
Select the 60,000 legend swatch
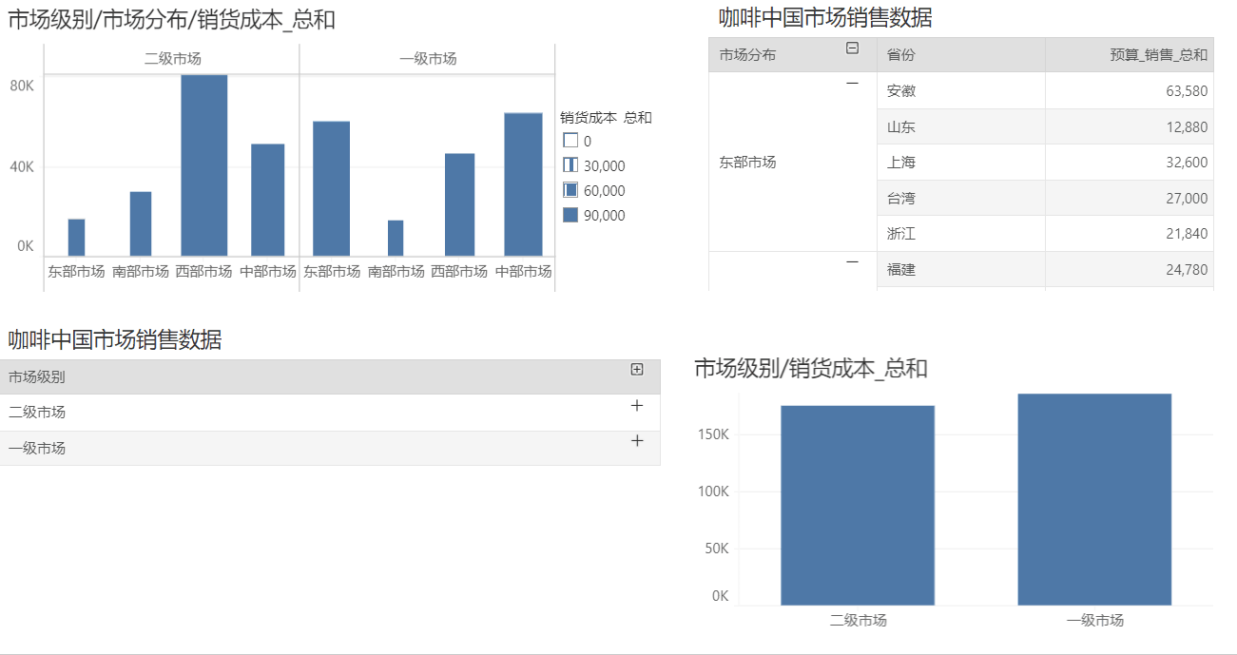[x=570, y=190]
